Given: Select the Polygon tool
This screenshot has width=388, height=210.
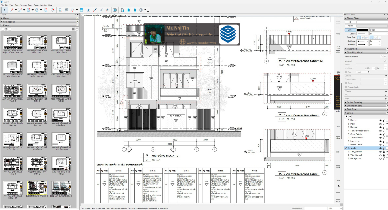Looking at the screenshot, I should click(45, 10).
